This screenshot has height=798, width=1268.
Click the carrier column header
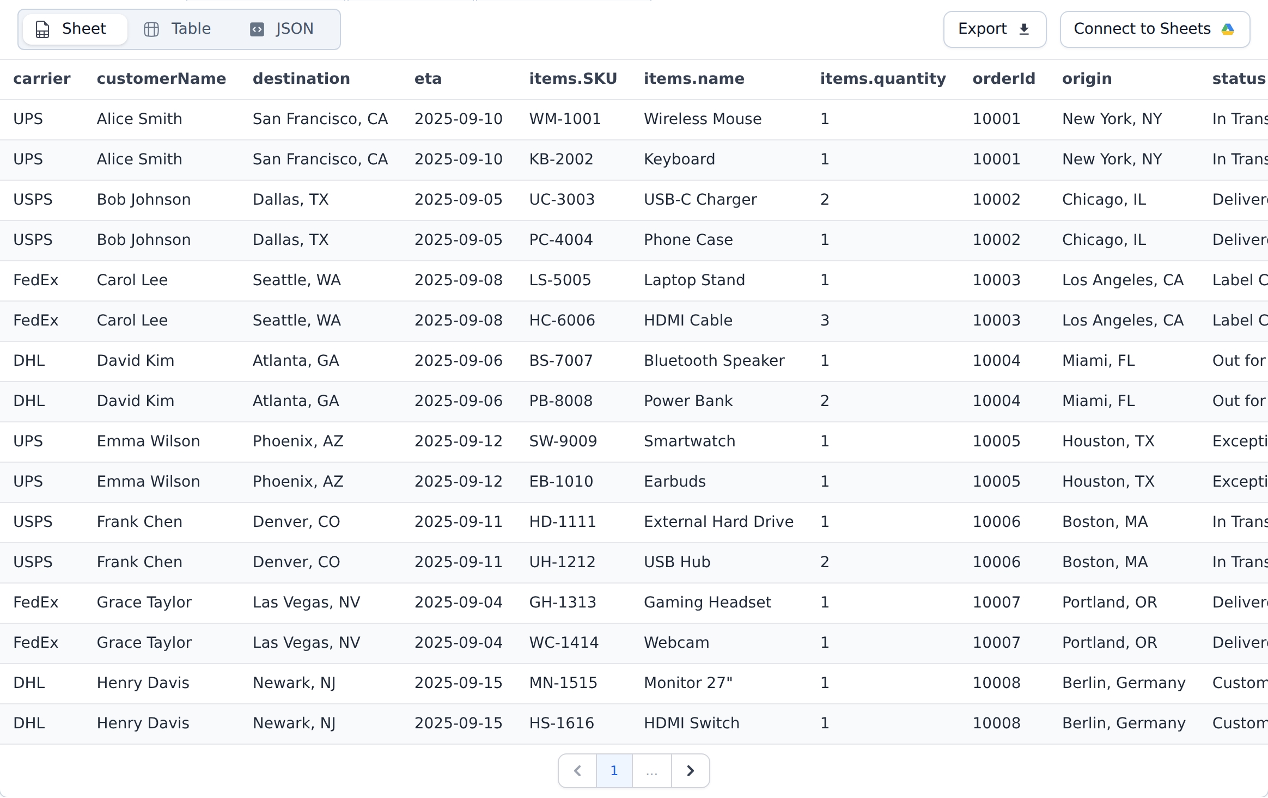point(42,79)
